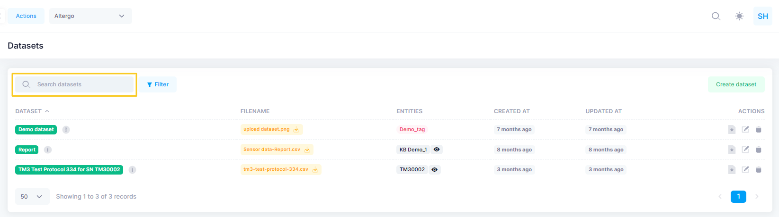Delete the TM3 Test Protocol dataset
The width and height of the screenshot is (779, 217).
759,170
